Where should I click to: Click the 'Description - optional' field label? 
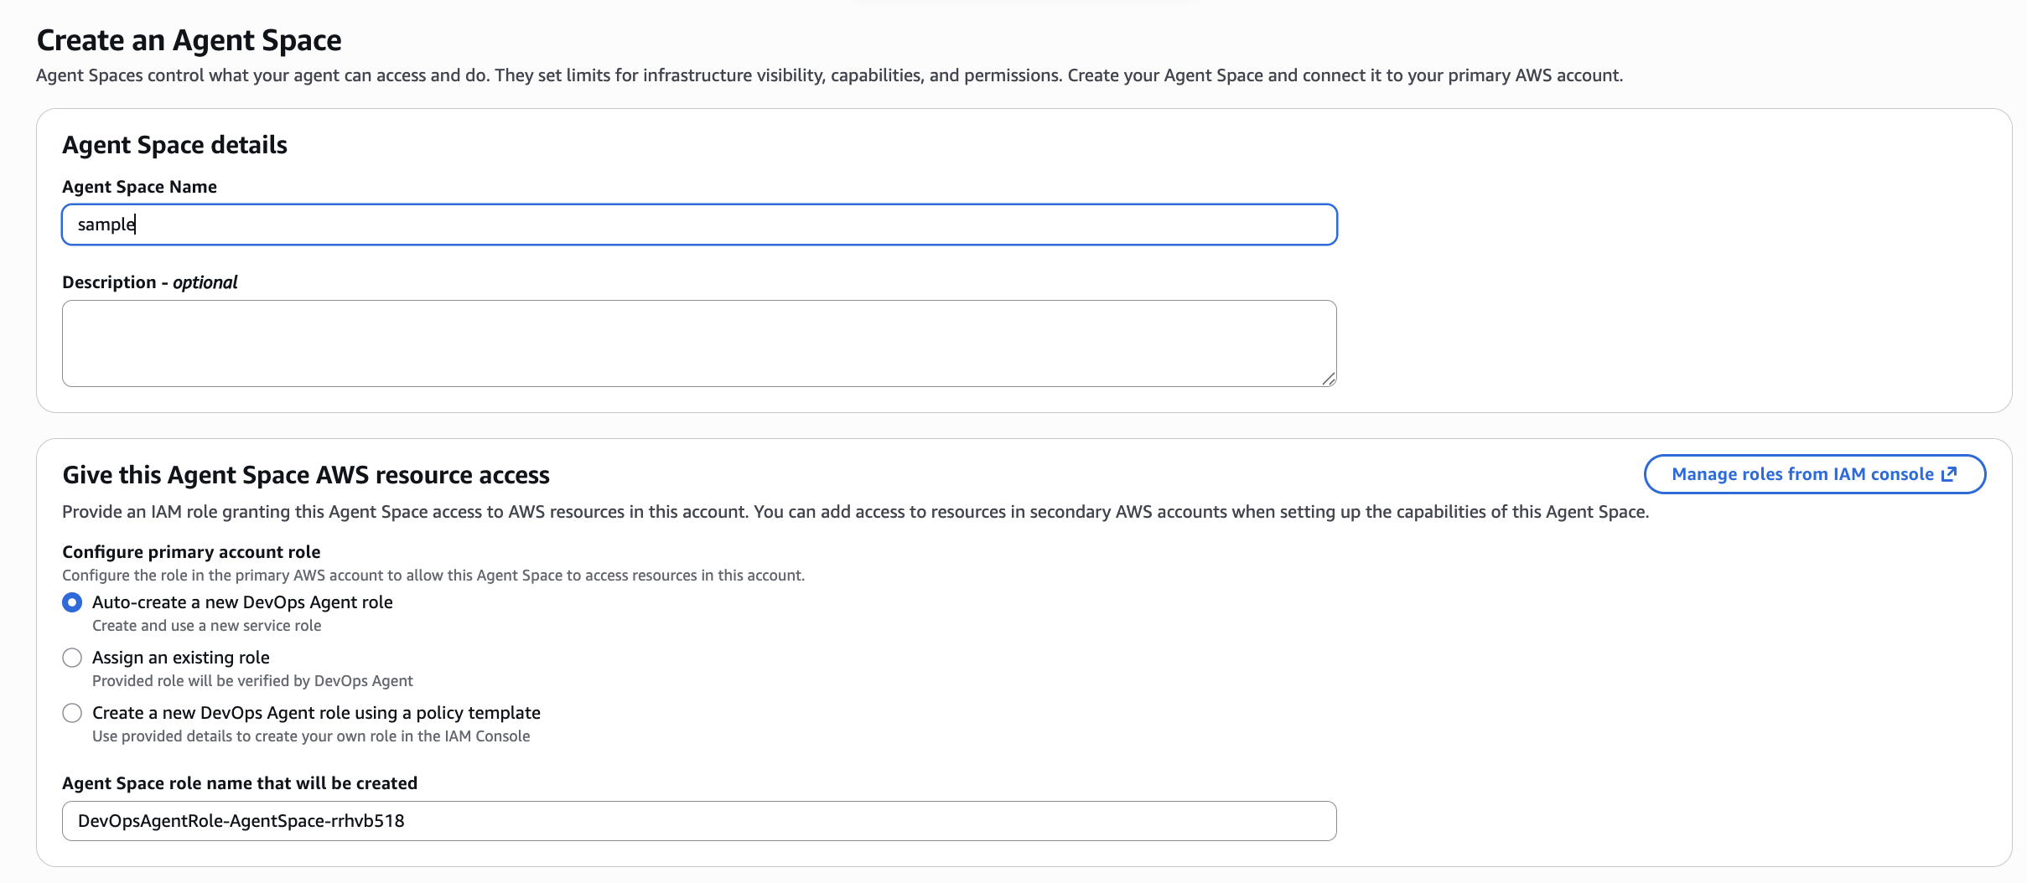click(149, 282)
